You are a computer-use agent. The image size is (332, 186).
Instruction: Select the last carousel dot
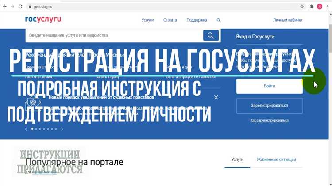coord(56,129)
